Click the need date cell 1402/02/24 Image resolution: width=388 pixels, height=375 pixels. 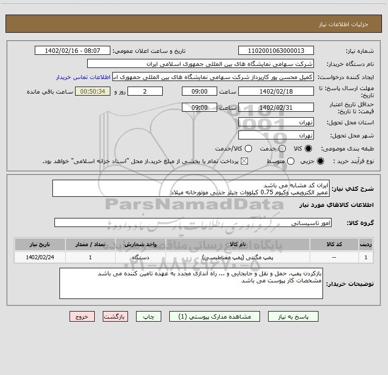click(40, 257)
